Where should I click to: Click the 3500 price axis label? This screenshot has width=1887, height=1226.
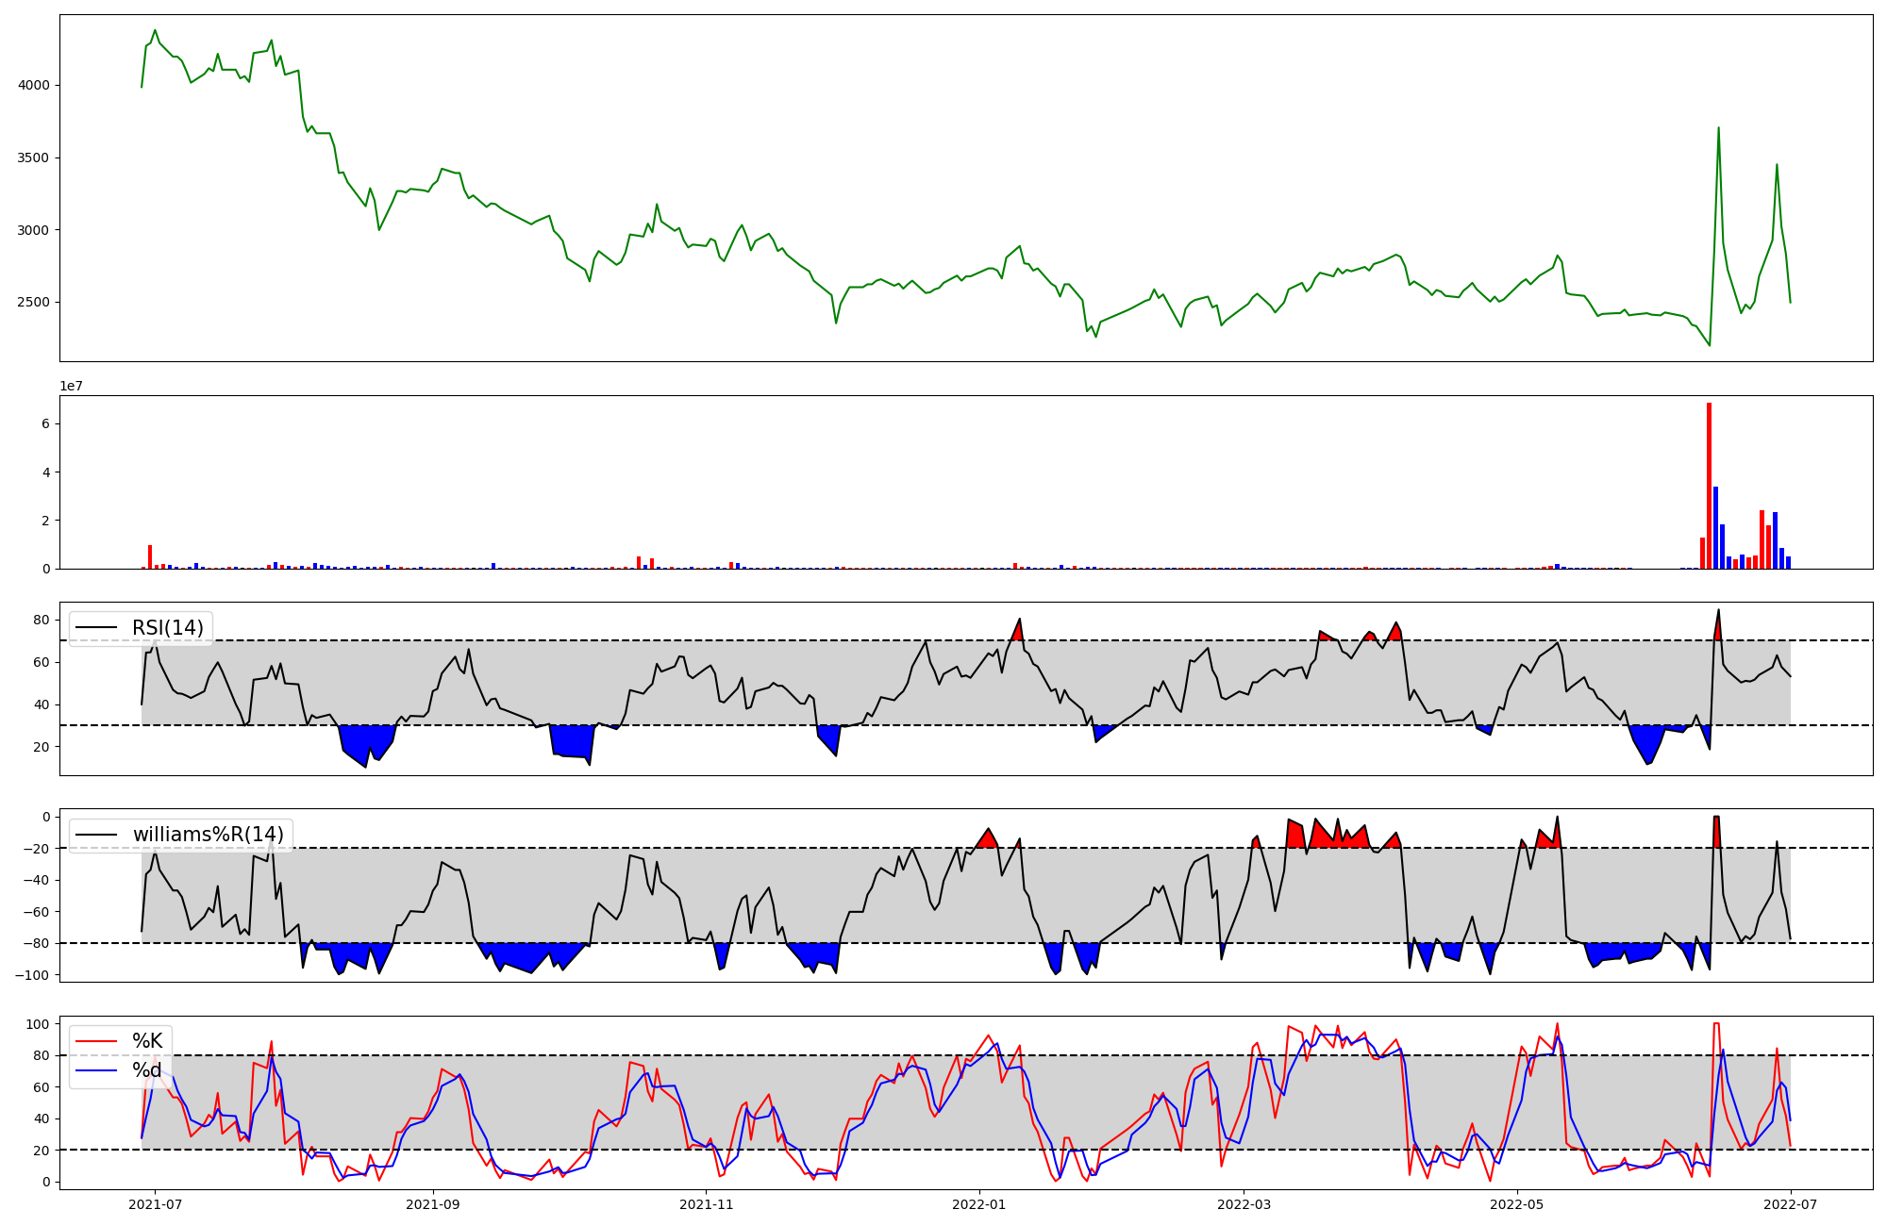(x=34, y=157)
